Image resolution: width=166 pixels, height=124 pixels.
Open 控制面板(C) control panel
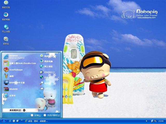(47, 72)
